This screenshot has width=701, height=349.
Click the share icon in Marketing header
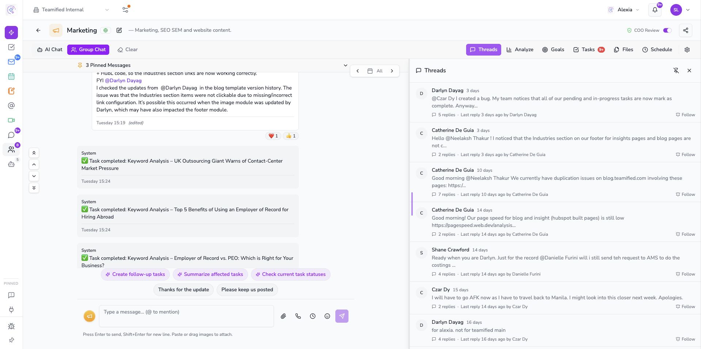685,30
